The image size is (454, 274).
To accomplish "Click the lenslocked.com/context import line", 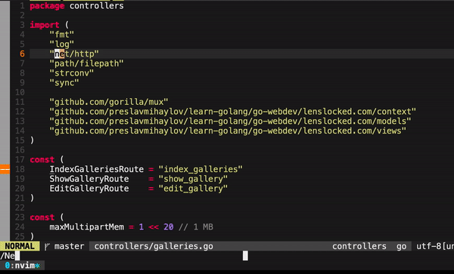I will click(233, 112).
